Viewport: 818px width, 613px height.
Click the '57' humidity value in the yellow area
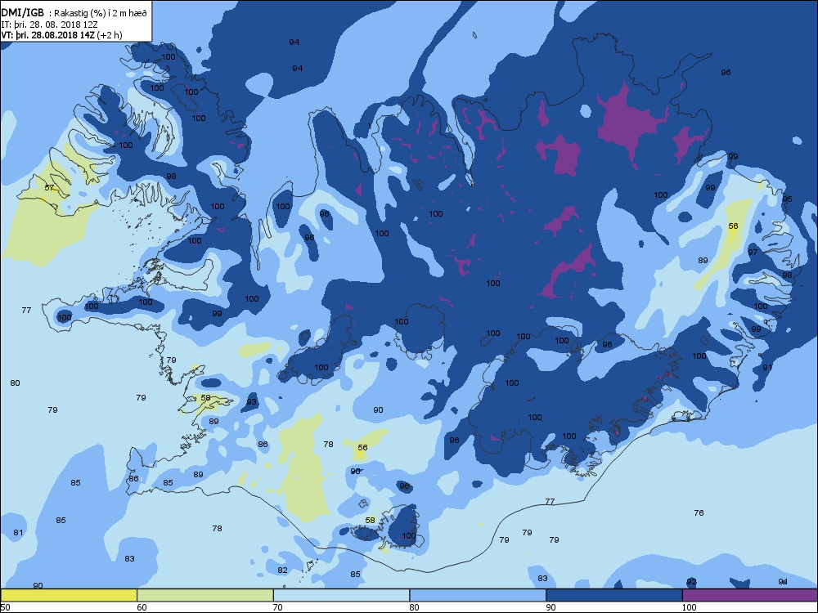click(49, 188)
